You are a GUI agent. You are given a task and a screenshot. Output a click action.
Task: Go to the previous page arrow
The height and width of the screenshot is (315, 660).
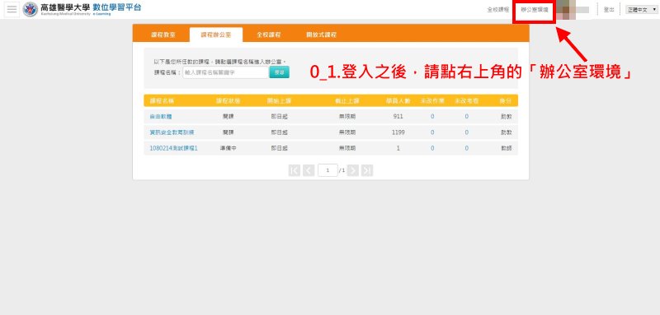pyautogui.click(x=309, y=170)
